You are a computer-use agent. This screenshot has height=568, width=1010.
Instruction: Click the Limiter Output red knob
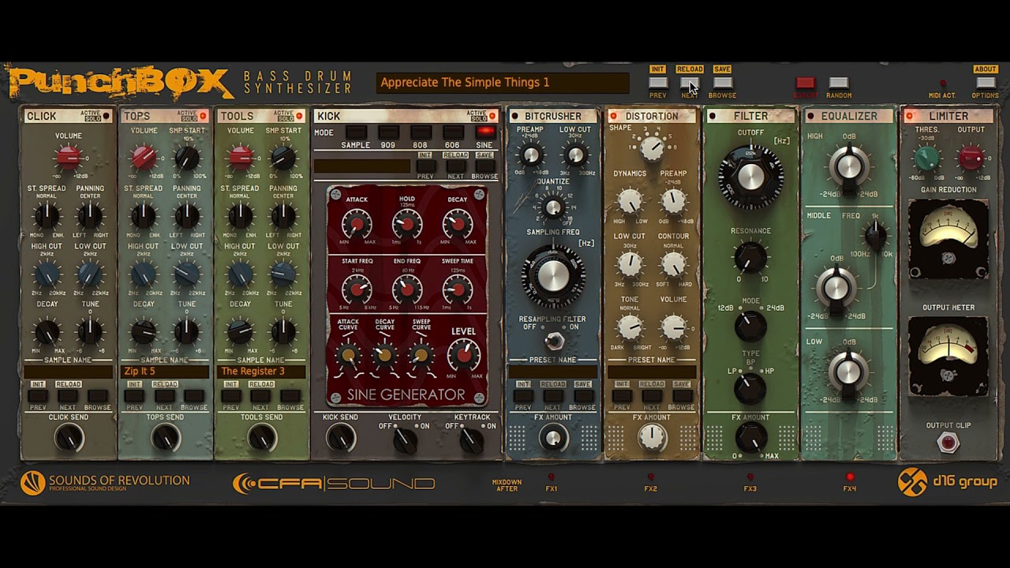pos(971,158)
